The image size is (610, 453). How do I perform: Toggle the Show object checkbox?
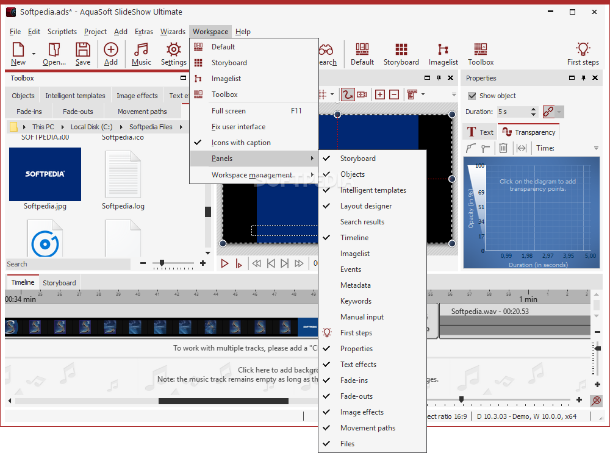pyautogui.click(x=472, y=96)
